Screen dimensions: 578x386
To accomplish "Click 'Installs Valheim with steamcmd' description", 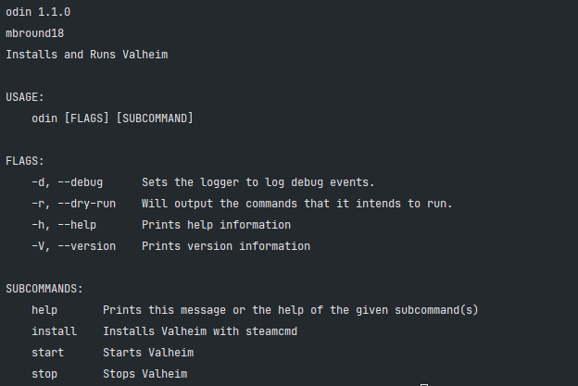I will [x=200, y=331].
